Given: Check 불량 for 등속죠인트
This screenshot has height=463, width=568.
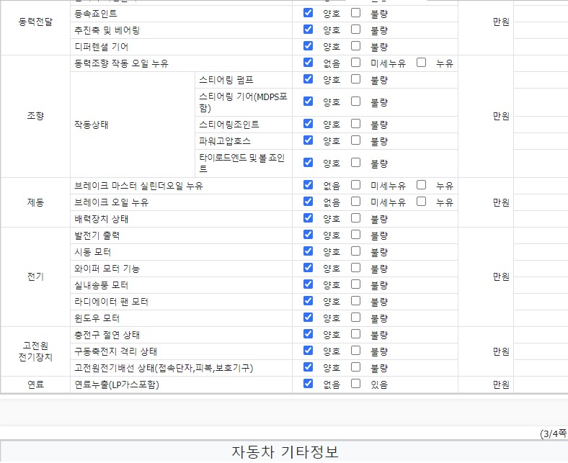Looking at the screenshot, I should pyautogui.click(x=355, y=13).
